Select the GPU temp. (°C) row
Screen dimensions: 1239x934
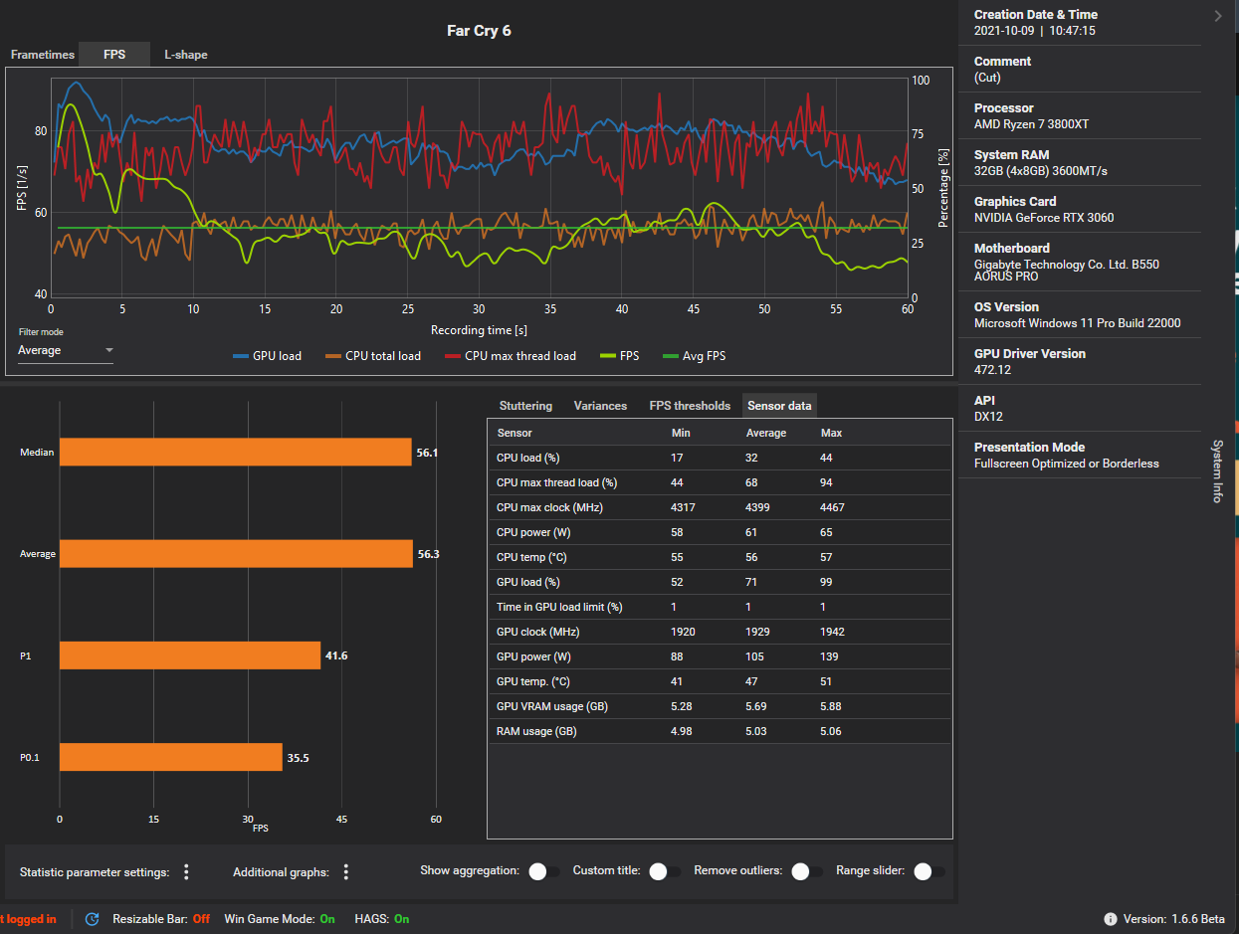[720, 681]
